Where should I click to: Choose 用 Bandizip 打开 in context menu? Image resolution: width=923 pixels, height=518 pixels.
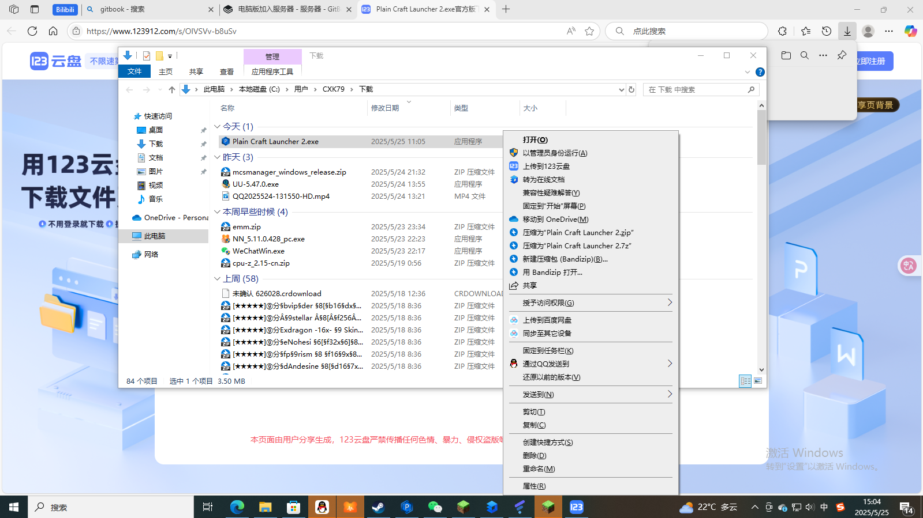coord(591,272)
